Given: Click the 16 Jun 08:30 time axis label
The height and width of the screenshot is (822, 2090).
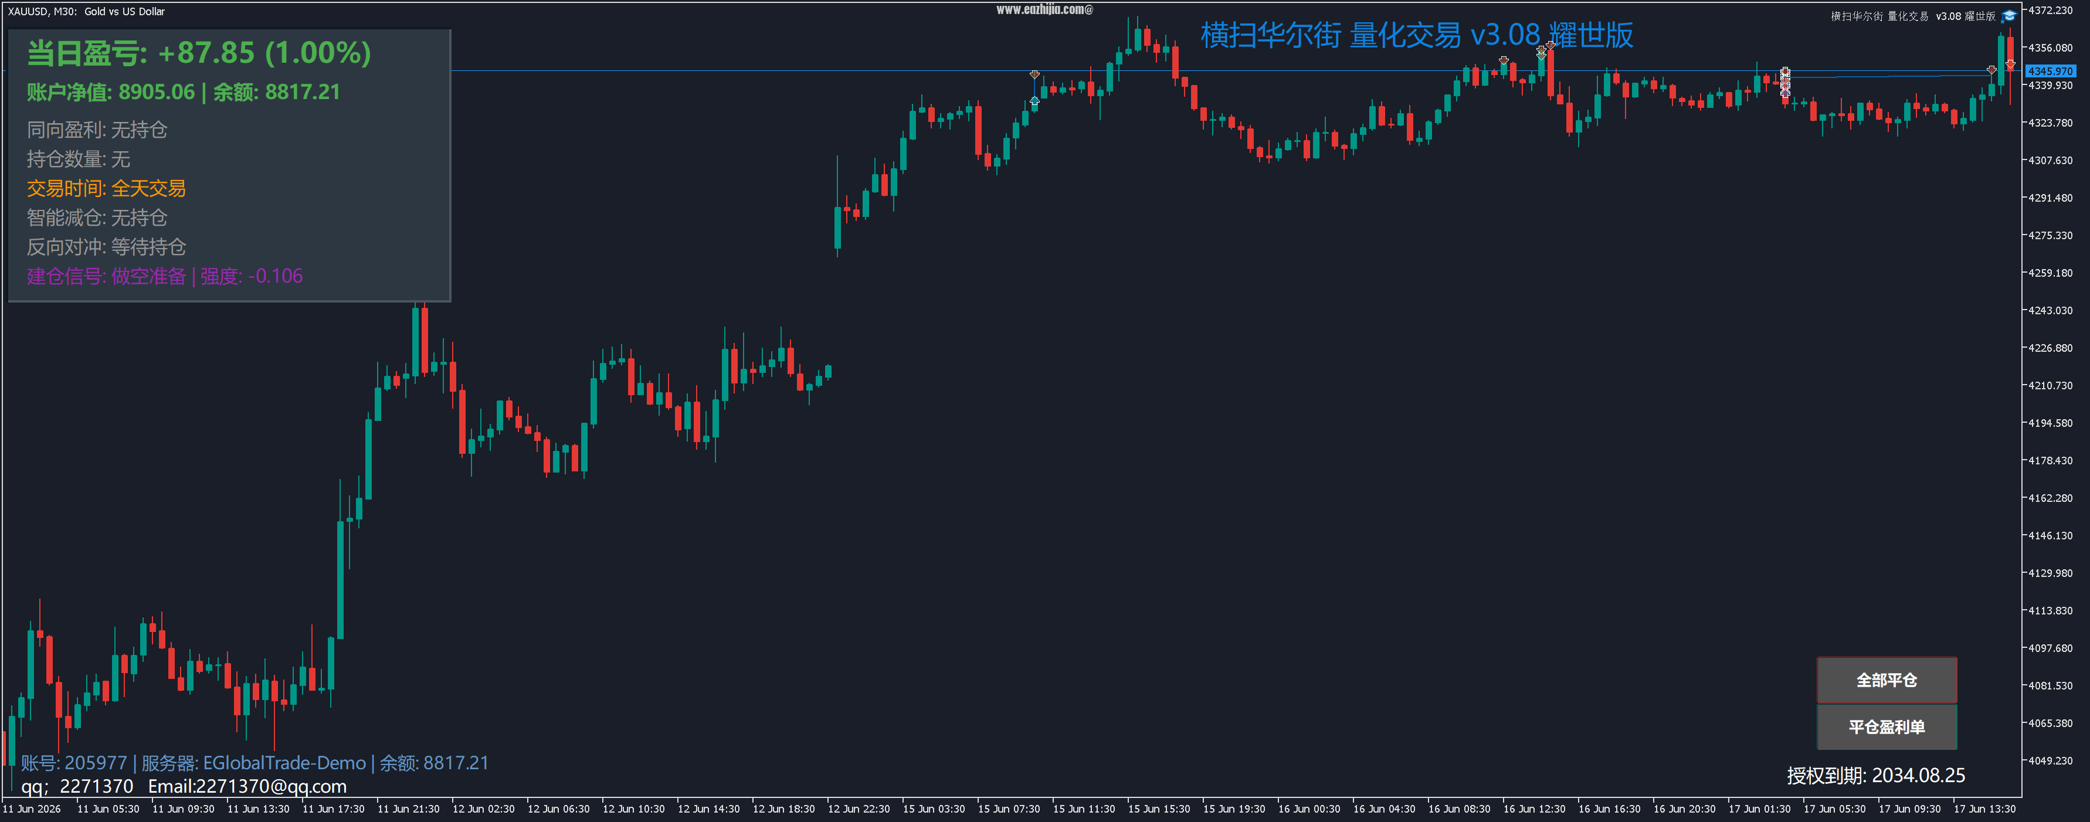Looking at the screenshot, I should point(1459,809).
